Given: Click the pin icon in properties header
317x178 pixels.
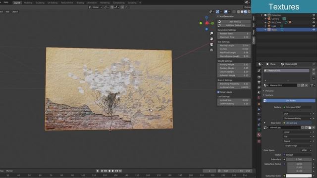Looking at the screenshot, I should [314, 64].
